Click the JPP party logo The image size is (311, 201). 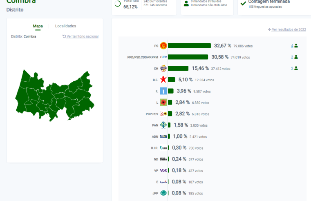click(163, 193)
